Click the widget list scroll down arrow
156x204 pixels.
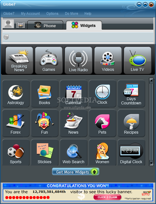[x=151, y=163]
